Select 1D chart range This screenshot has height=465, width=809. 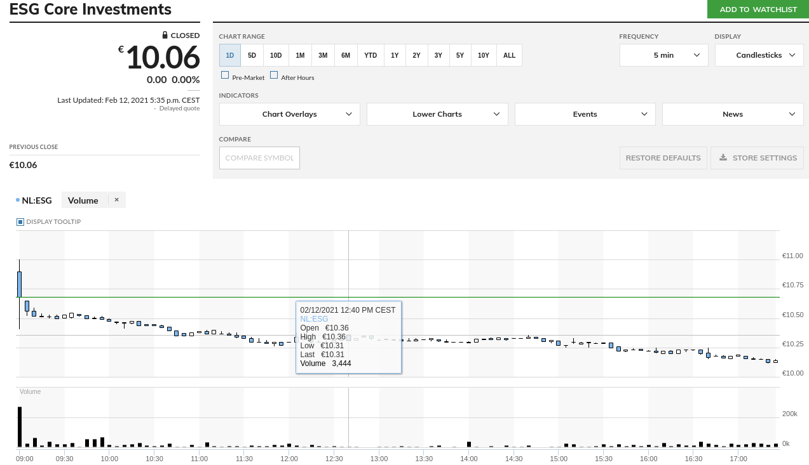230,55
